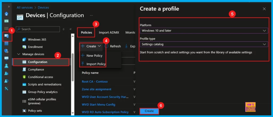
Task: Open Zone site assignment policy
Action: tap(97, 89)
